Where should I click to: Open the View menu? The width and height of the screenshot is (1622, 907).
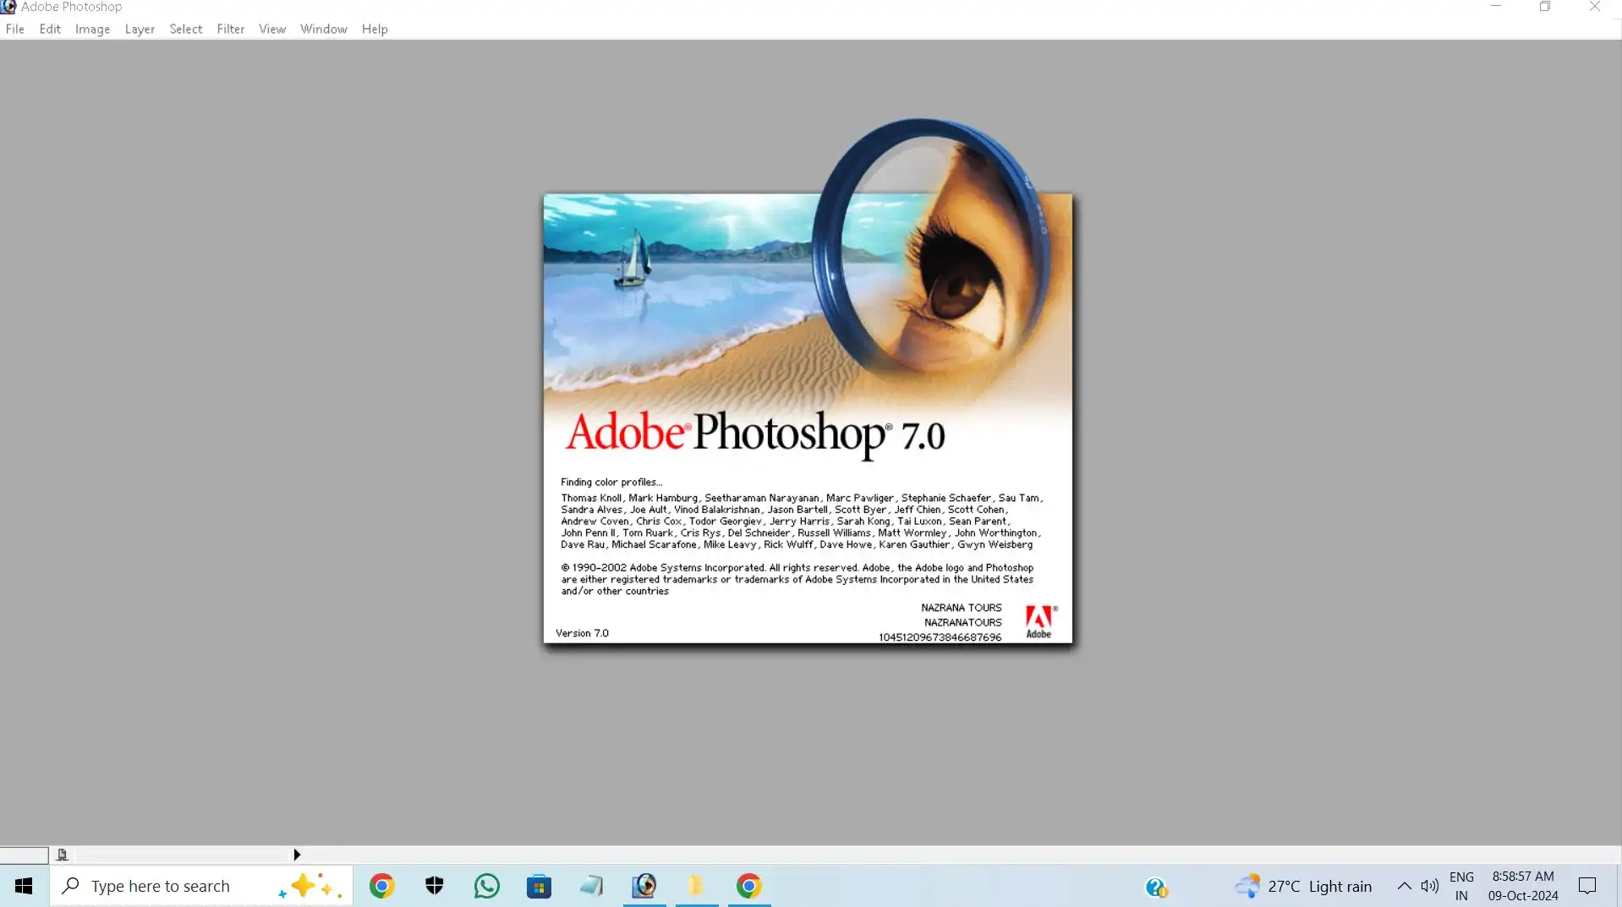point(272,29)
